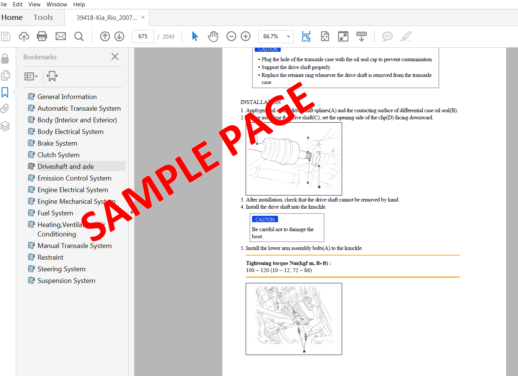This screenshot has width=518, height=376.
Task: Toggle the Bookmarks panel icon
Action: tap(5, 92)
